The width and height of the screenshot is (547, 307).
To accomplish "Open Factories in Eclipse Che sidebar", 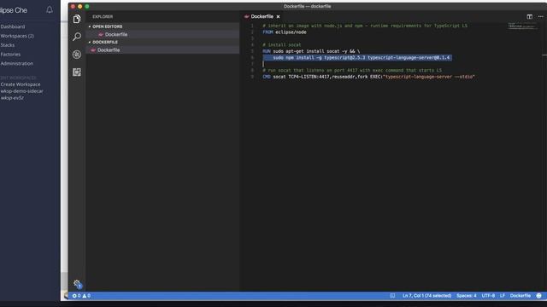I will click(10, 55).
